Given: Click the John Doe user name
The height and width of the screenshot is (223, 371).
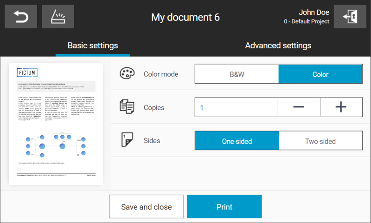Looking at the screenshot, I should (x=314, y=13).
